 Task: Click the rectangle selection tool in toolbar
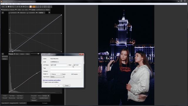(15, 6)
